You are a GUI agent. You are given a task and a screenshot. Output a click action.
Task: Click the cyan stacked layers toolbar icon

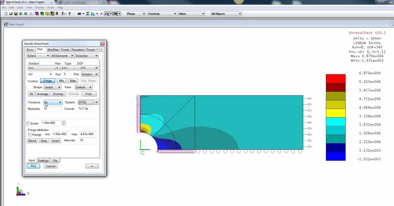[93, 14]
